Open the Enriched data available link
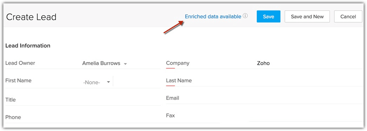Screen dimensions: 367x131 [x=213, y=16]
